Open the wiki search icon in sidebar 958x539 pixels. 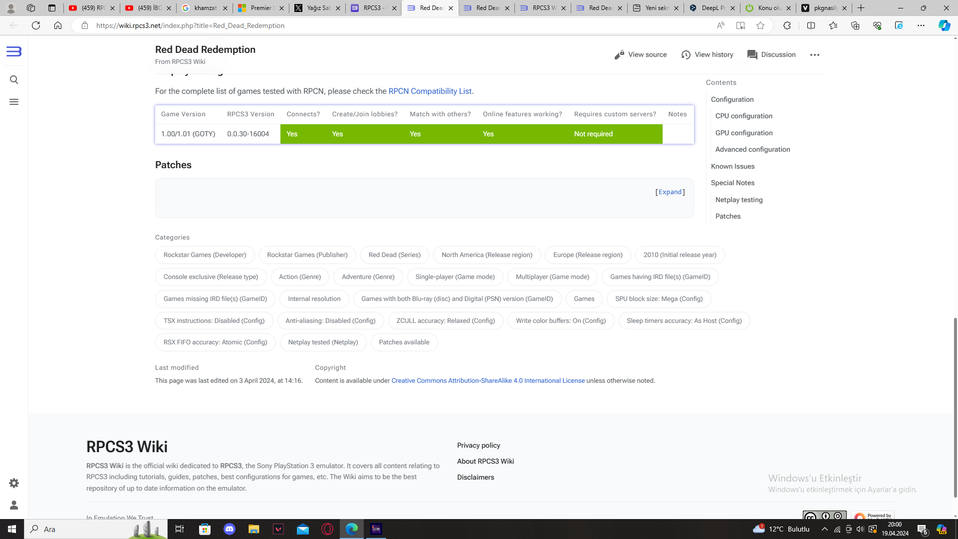coord(14,80)
